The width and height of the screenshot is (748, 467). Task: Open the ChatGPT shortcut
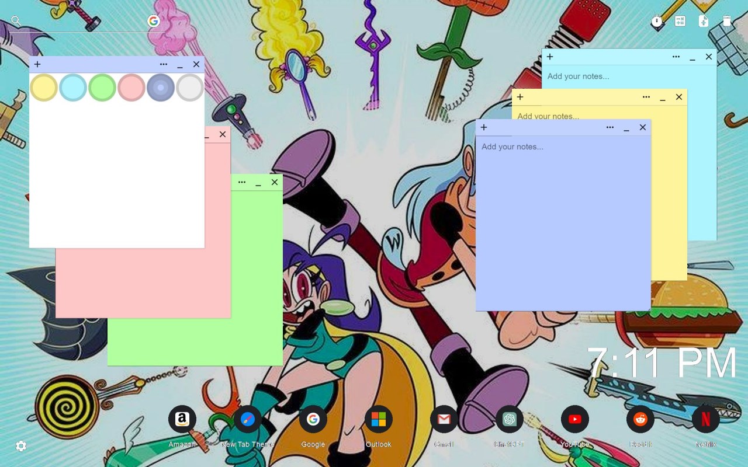[x=510, y=419]
